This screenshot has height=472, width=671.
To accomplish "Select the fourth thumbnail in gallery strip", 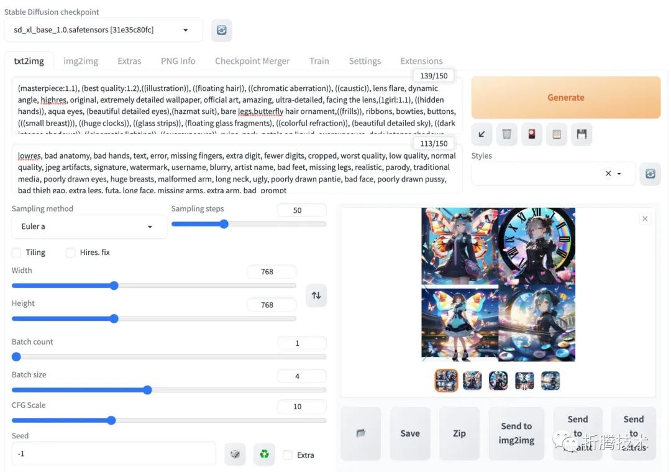I will [x=524, y=381].
